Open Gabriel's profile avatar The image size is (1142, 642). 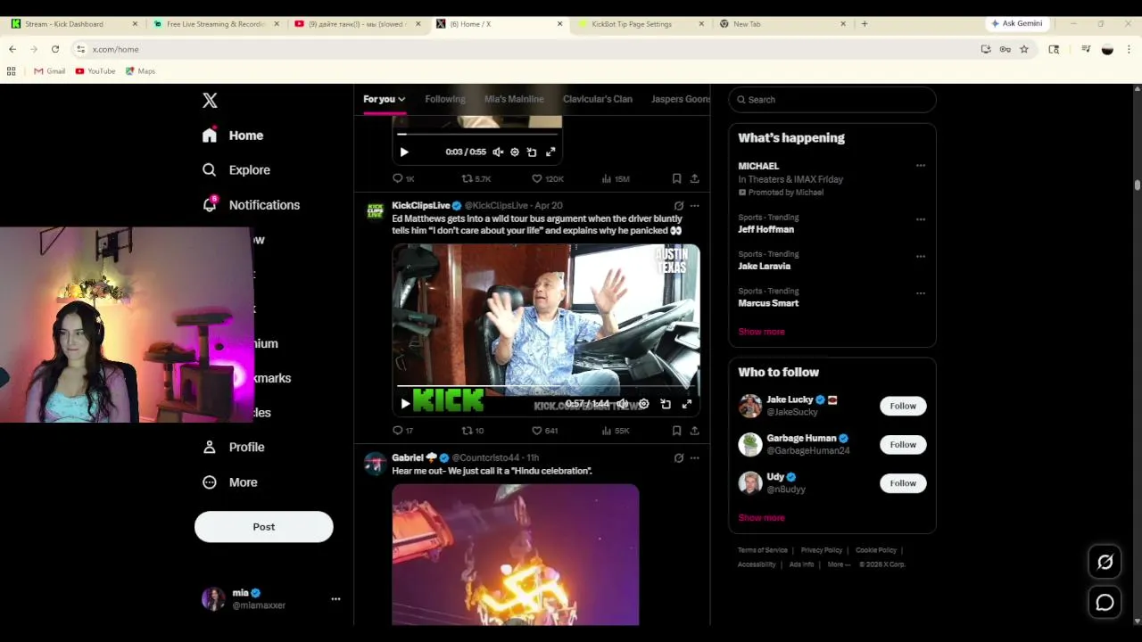[x=376, y=464]
